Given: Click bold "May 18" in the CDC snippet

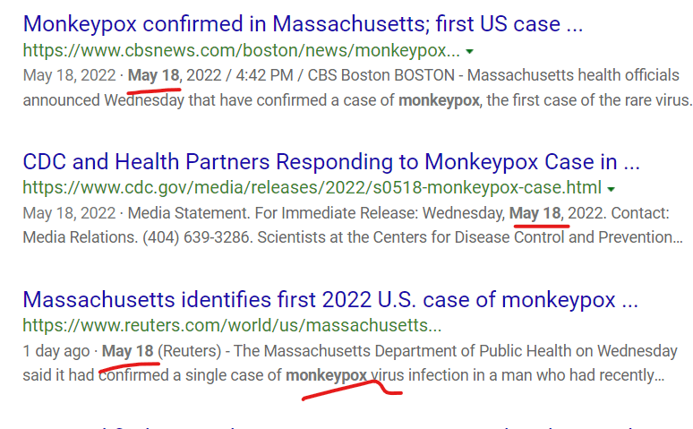Looking at the screenshot, I should tap(535, 213).
